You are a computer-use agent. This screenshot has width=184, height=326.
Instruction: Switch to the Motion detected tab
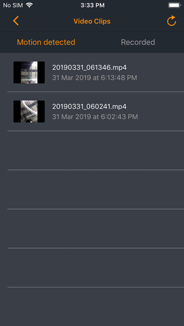point(46,42)
